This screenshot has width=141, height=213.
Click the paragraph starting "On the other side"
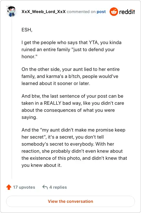tap(70, 76)
